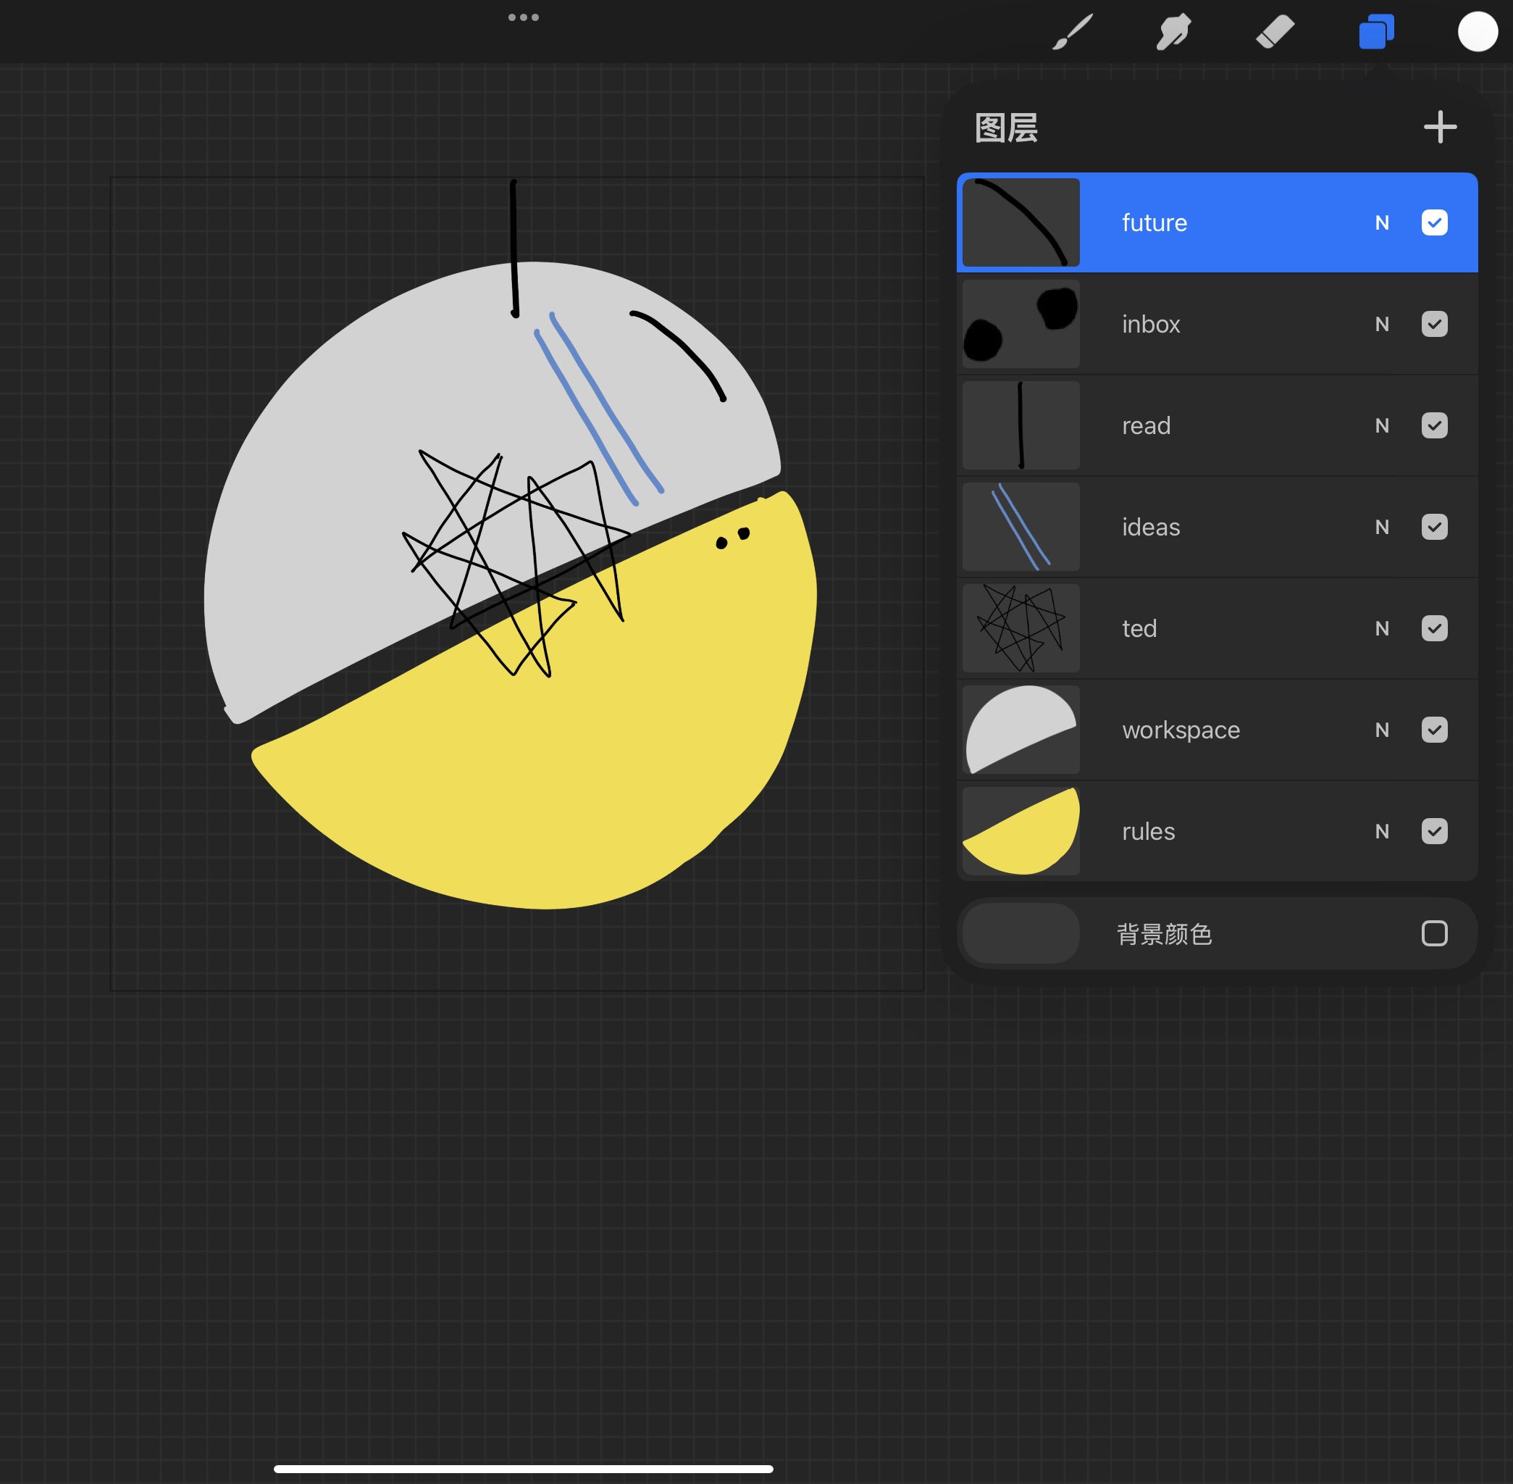The image size is (1513, 1484).
Task: Hide the 'inbox' layer
Action: tap(1434, 324)
